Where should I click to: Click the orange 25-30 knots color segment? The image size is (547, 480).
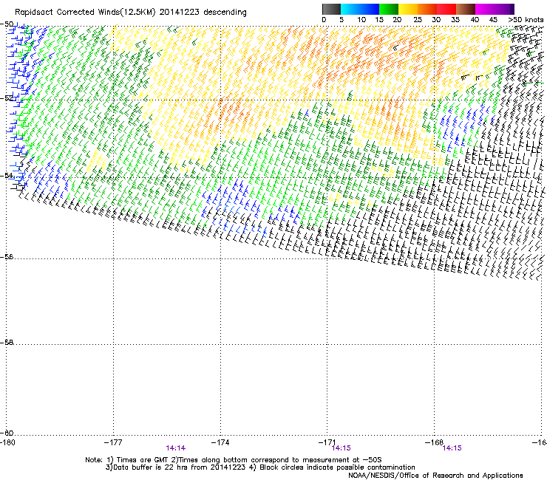[427, 9]
